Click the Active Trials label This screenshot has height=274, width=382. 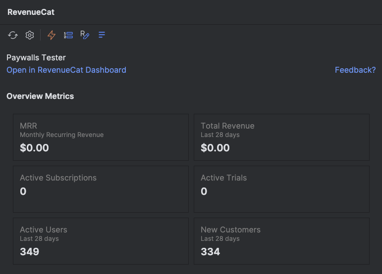223,178
